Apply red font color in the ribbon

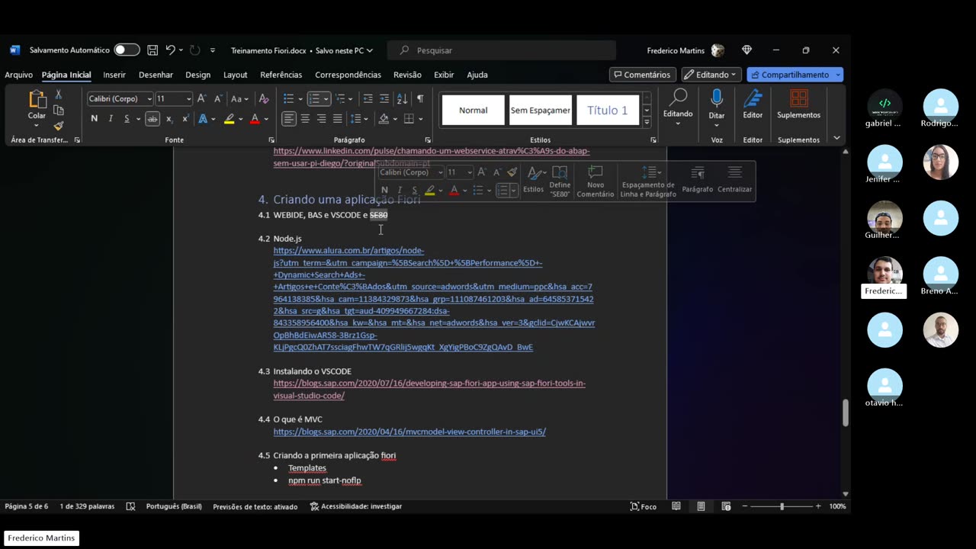tap(255, 119)
